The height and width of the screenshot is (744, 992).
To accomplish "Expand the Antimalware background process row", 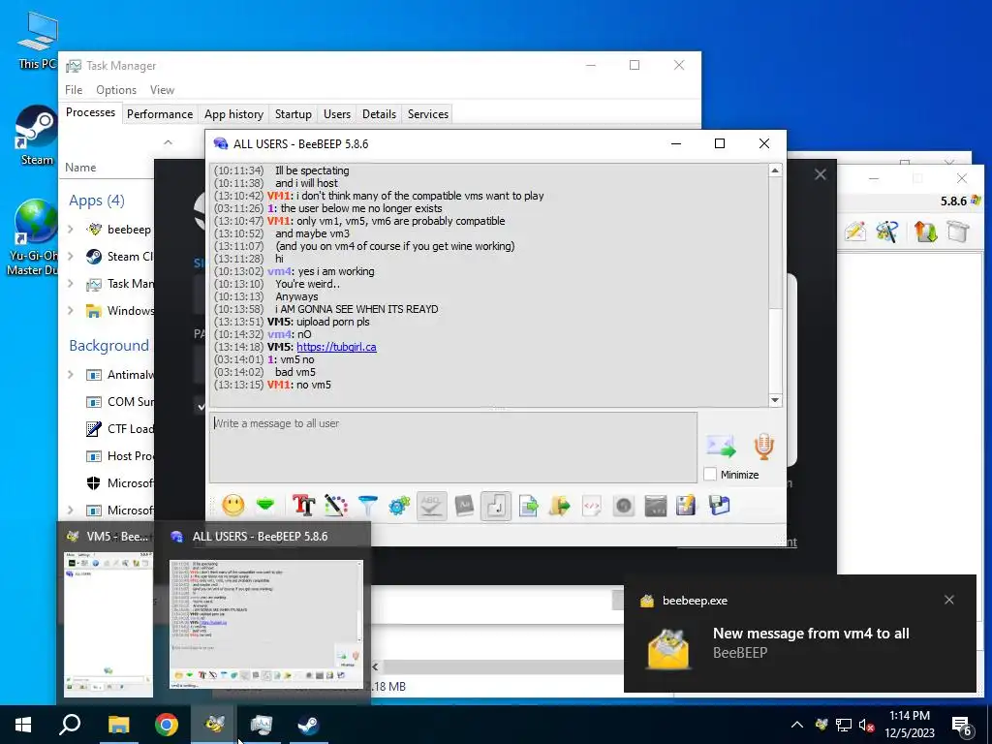I will (70, 375).
